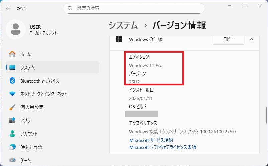Click the システム monitor icon
The height and width of the screenshot is (166, 268).
click(12, 67)
